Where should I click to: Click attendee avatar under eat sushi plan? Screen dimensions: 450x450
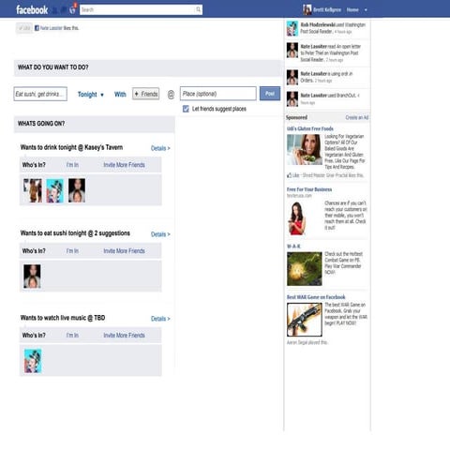click(32, 277)
